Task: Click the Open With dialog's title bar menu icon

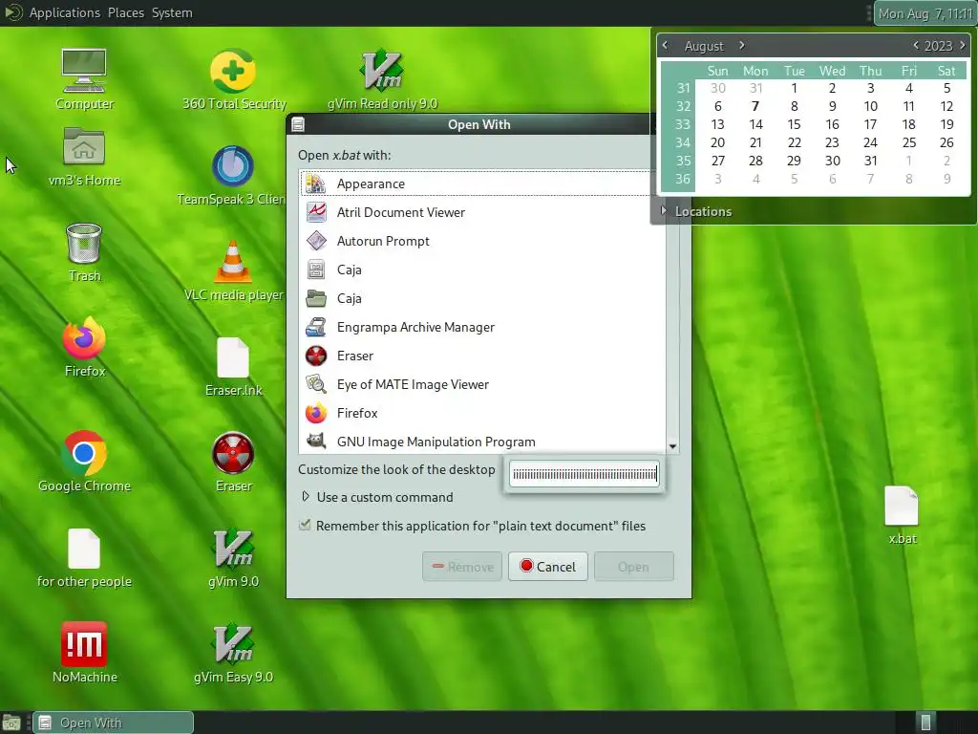Action: [x=298, y=124]
